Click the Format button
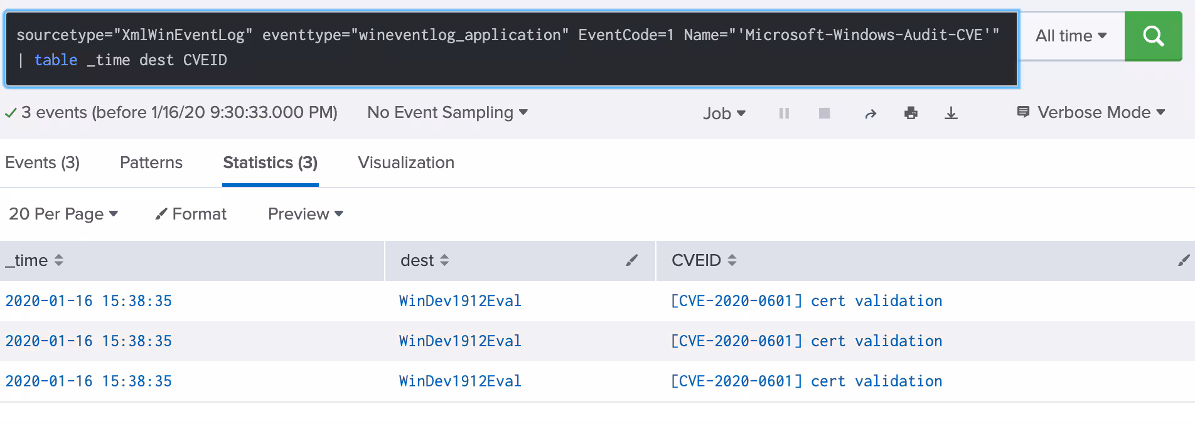1195x424 pixels. 191,215
